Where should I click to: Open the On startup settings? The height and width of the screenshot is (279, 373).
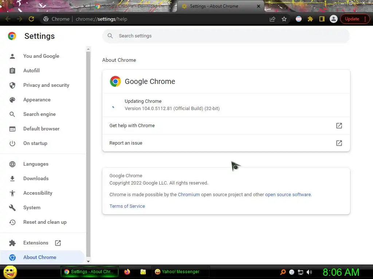click(x=35, y=143)
